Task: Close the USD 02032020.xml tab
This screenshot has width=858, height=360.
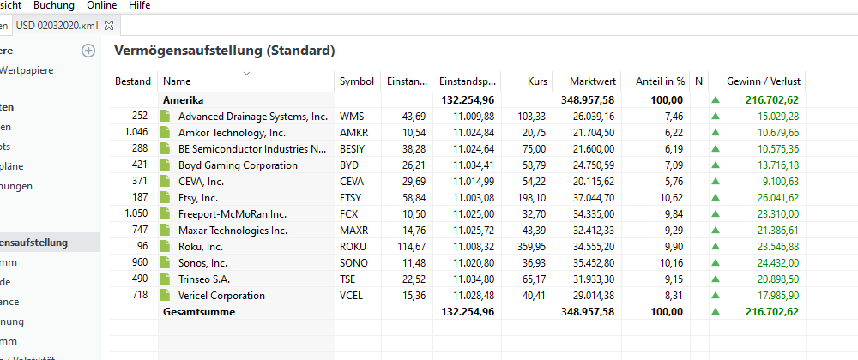Action: coord(109,26)
